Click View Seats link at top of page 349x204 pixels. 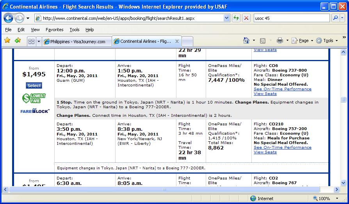[265, 50]
